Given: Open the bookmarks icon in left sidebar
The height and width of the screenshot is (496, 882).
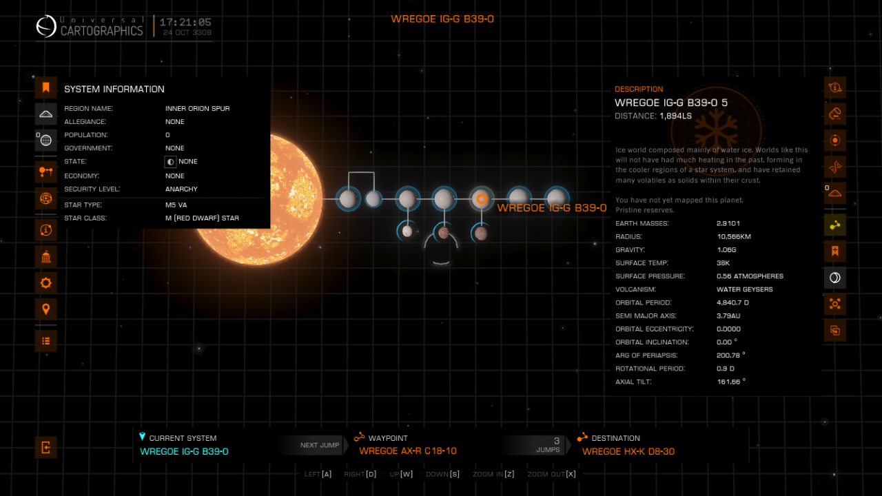Looking at the screenshot, I should tap(46, 87).
